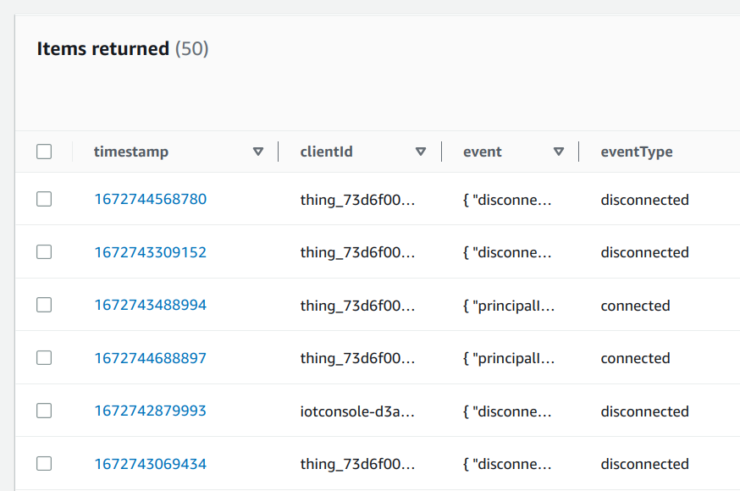Screen dimensions: 740x491
Task: Select clientId cell in row 1672743069434
Action: (357, 465)
